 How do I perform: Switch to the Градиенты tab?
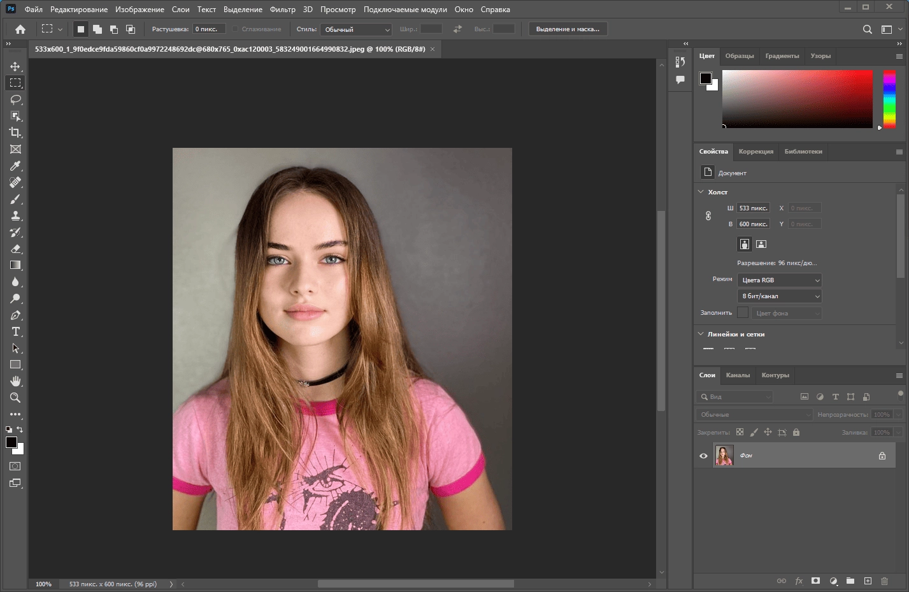pos(782,56)
